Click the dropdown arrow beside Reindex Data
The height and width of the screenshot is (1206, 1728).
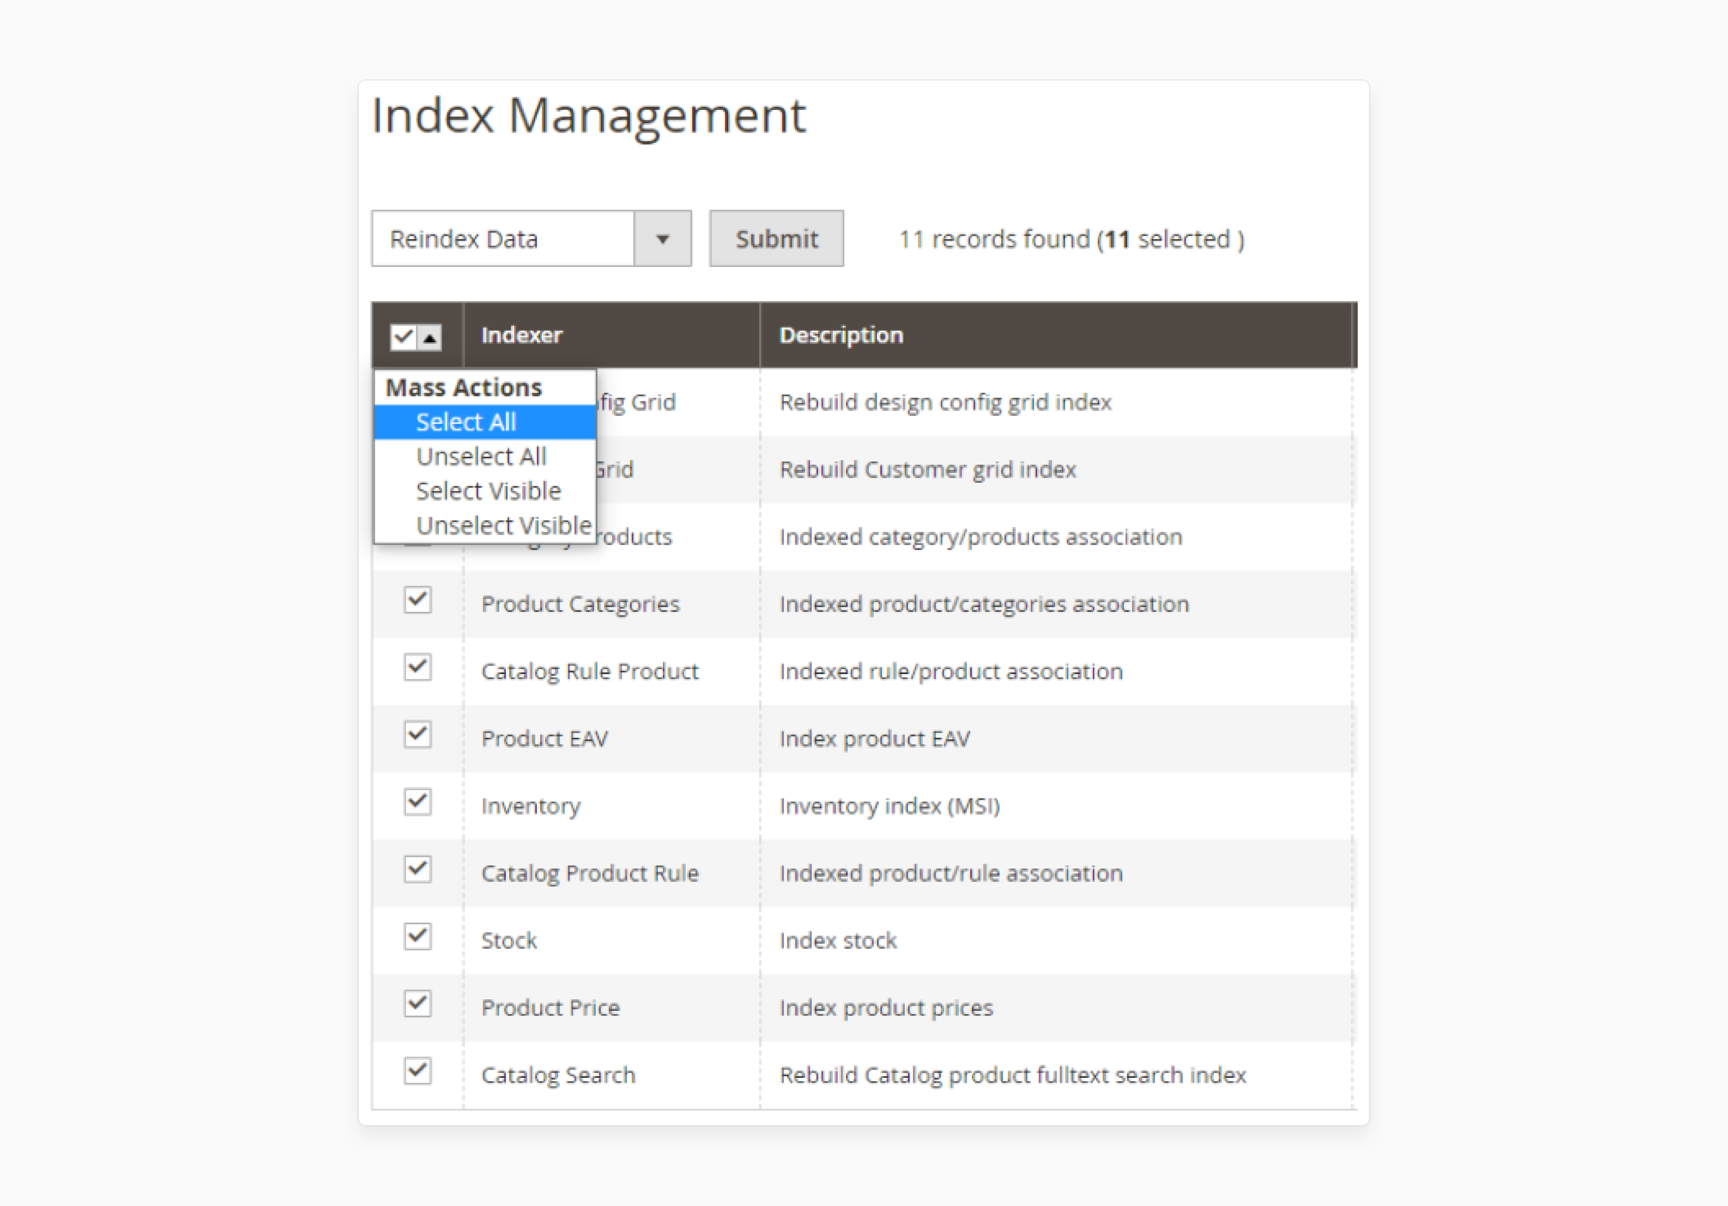(x=662, y=238)
